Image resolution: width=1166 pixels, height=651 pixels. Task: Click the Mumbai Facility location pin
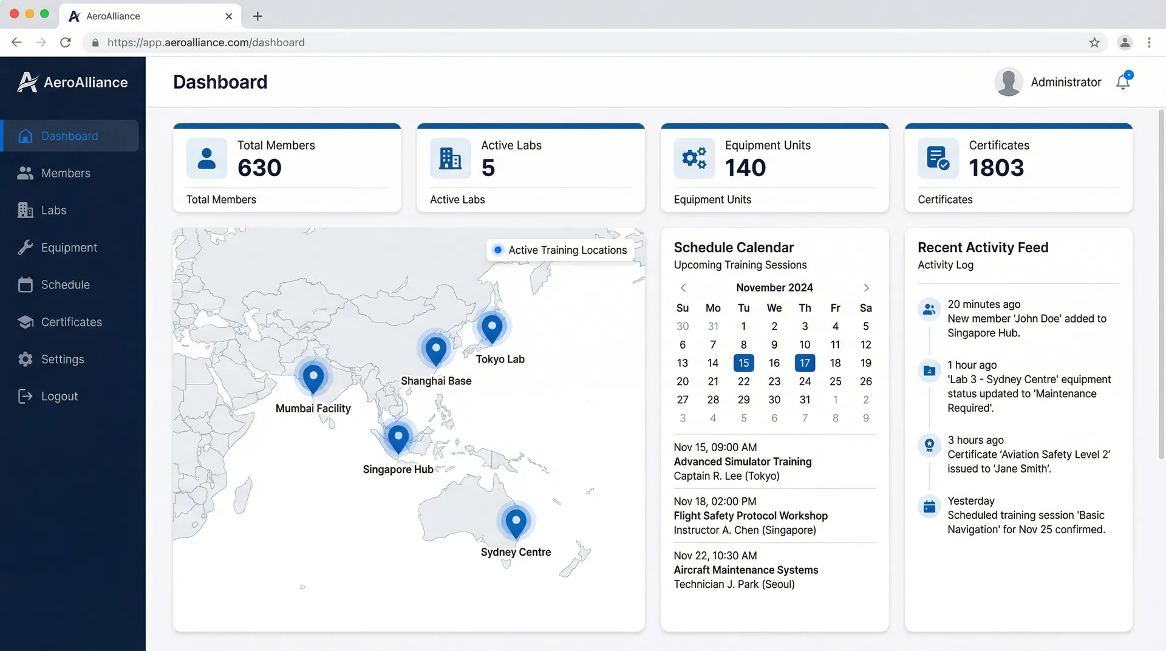[313, 378]
